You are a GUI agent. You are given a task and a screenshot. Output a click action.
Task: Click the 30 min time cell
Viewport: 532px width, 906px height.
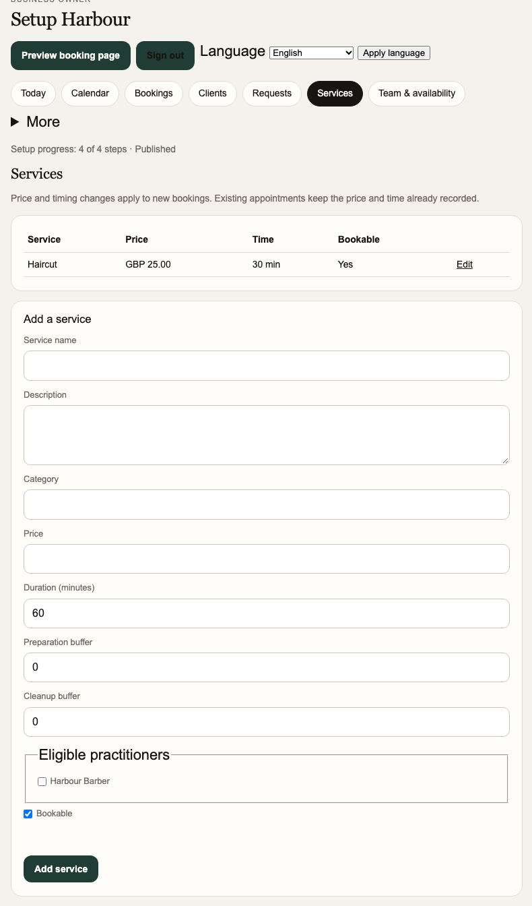pos(266,264)
